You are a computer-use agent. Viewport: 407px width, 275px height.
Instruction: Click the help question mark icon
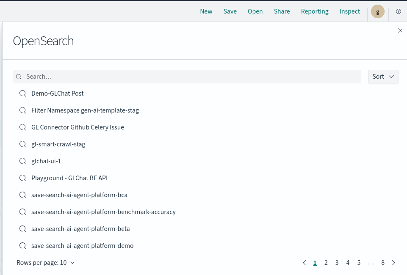click(398, 11)
